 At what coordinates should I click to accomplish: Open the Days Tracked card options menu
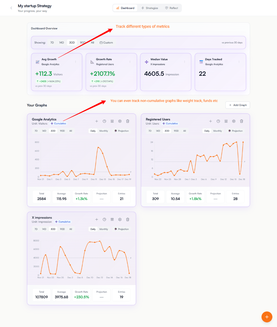point(239,62)
